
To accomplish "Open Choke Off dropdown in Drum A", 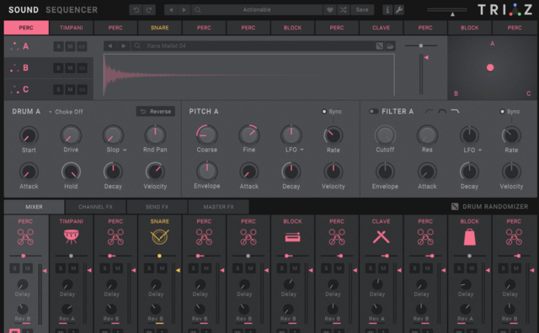I will click(x=66, y=112).
